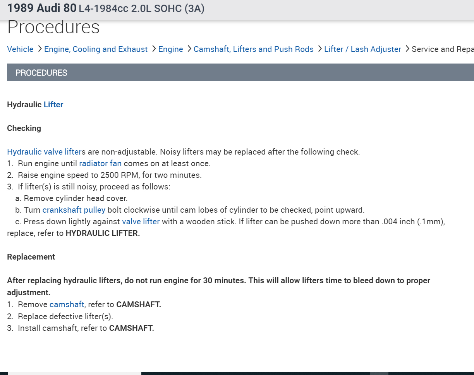Click the bold HYDRAULIC LIFTER reference text
This screenshot has height=375, width=474.
click(x=103, y=234)
